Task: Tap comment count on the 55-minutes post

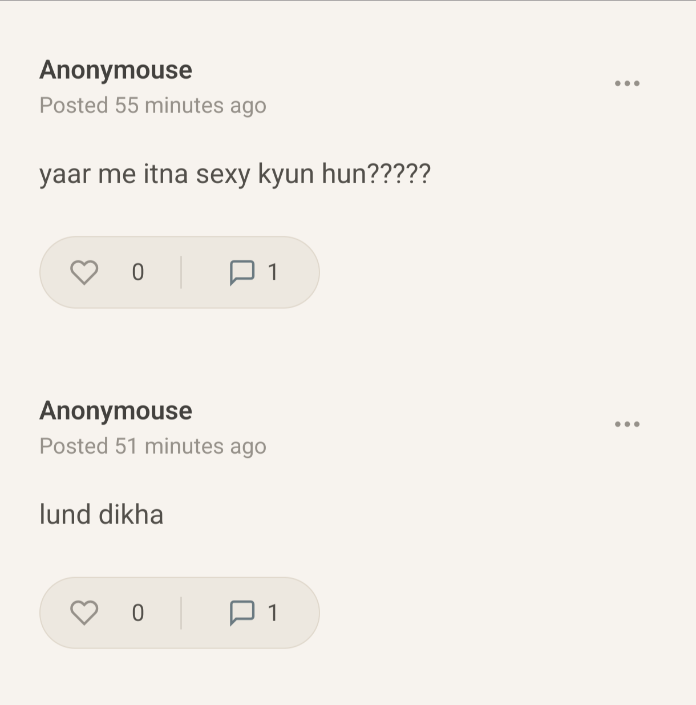Action: (x=273, y=272)
